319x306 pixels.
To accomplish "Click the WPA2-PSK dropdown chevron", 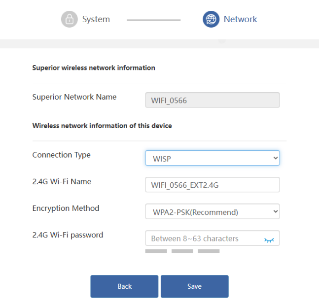I will coord(276,211).
